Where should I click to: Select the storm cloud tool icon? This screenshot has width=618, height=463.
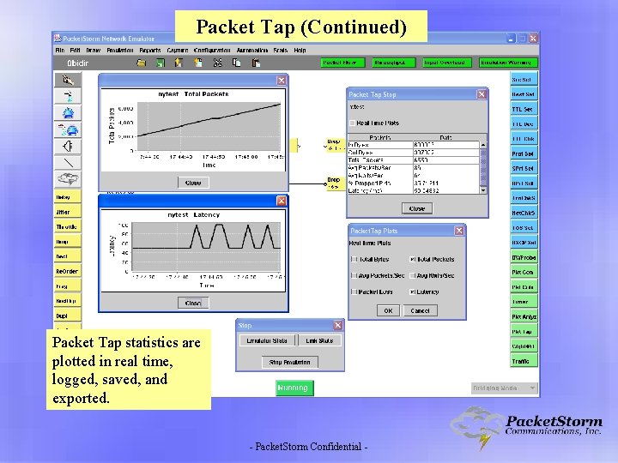tap(68, 178)
